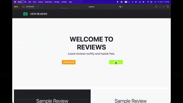Open the Apple menu

15,2
